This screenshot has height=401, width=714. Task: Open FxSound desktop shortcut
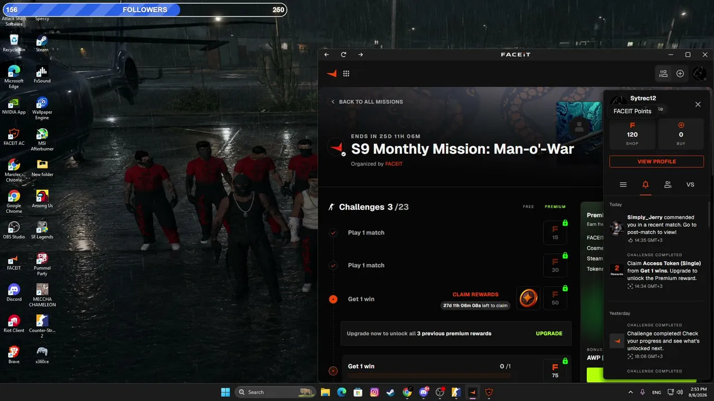click(42, 75)
